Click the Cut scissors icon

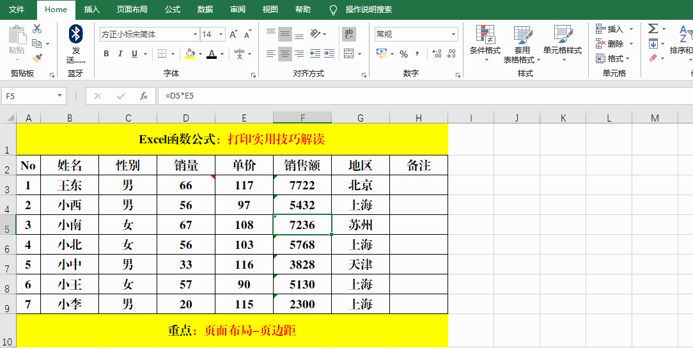(x=37, y=29)
